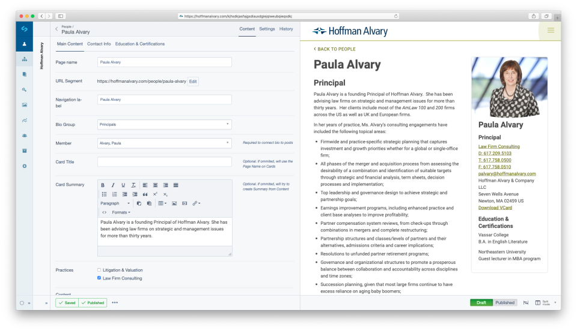
Task: Decrease indent in editor
Action: click(125, 194)
